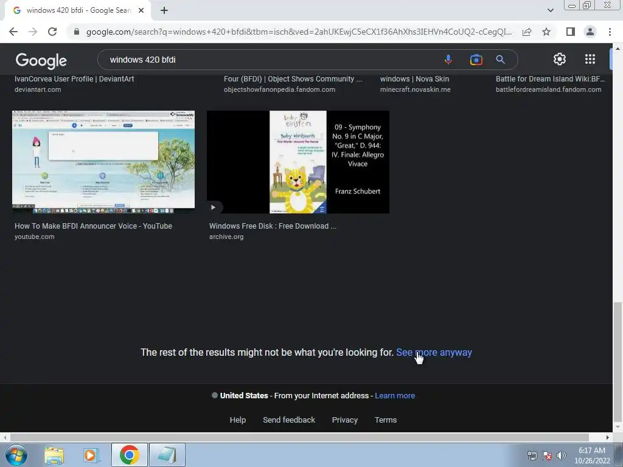623x467 pixels.
Task: Open Windows Explorer from the taskbar
Action: [x=54, y=455]
